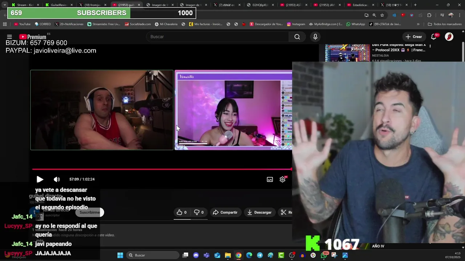465x261 pixels.
Task: Open the Daft Punk Mega Man X thumbnail
Action: point(347,53)
